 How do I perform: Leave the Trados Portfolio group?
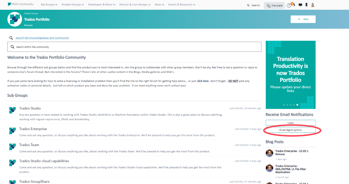(x=290, y=122)
